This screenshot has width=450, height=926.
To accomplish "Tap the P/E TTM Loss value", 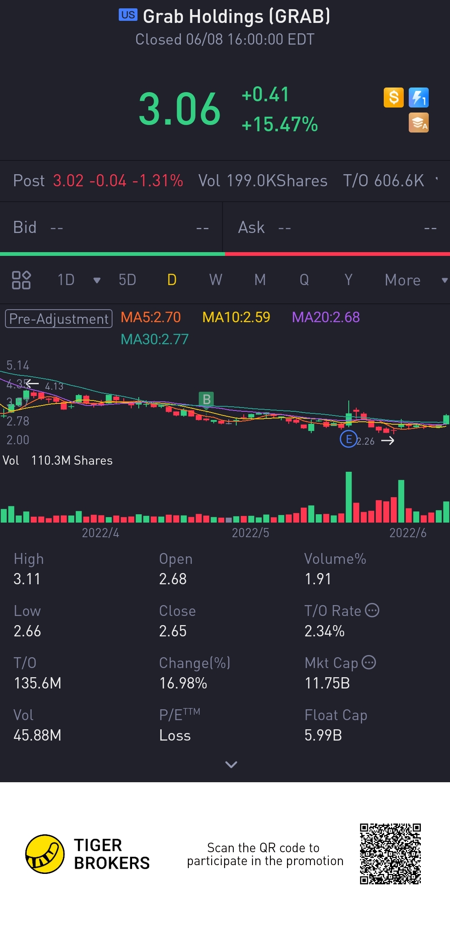I will point(175,736).
